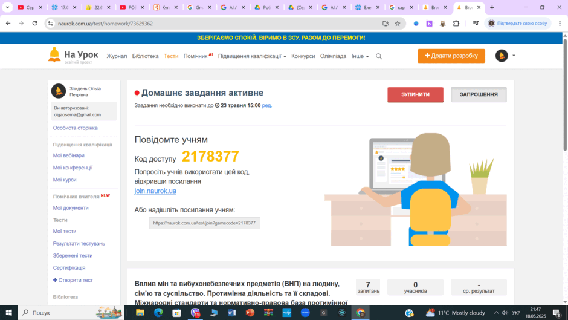This screenshot has height=320, width=568.
Task: Click the red ЗУПИНИТИ button
Action: (415, 94)
